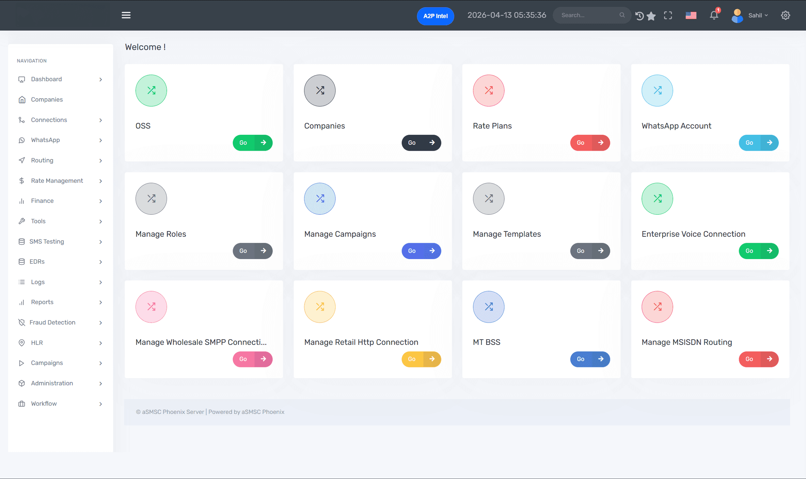The width and height of the screenshot is (806, 479).
Task: Open the history clock icon
Action: tap(640, 16)
